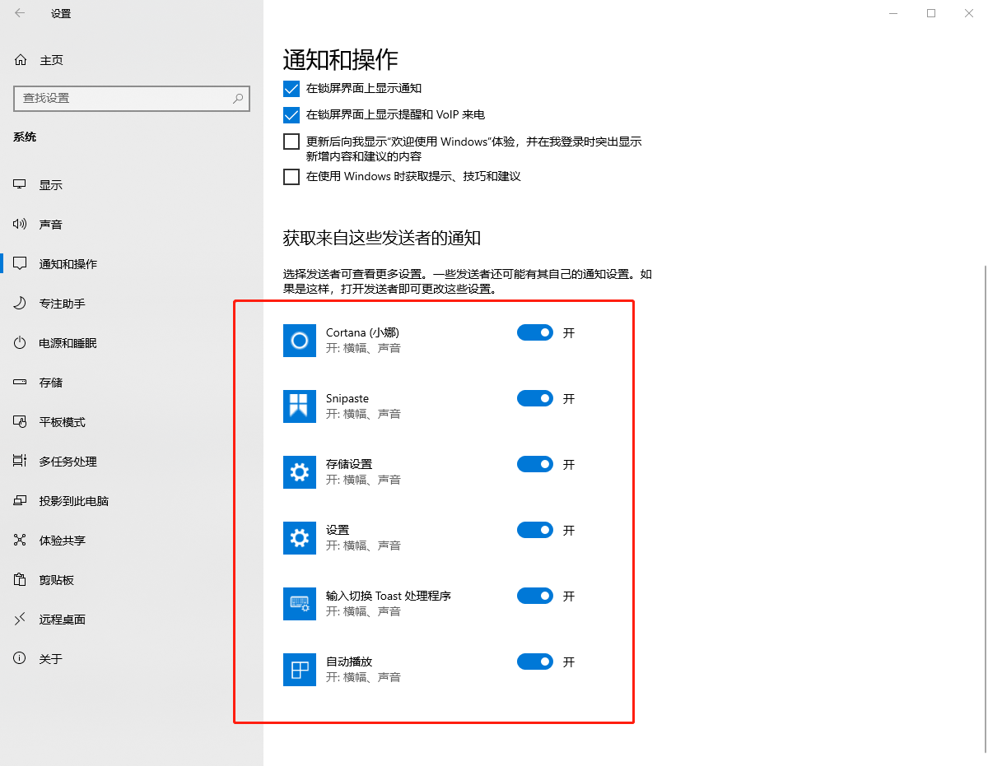Click the Cortana (小娜) app icon
Image resolution: width=988 pixels, height=766 pixels.
pos(300,340)
